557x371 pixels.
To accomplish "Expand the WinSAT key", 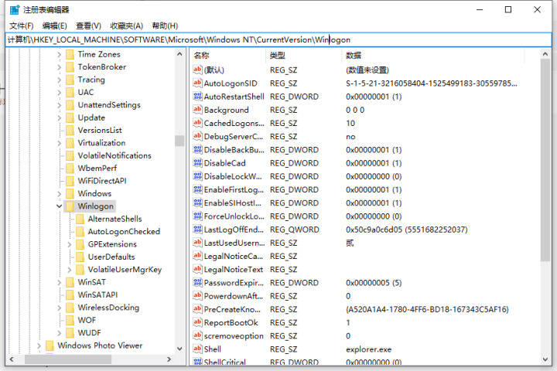I will [59, 282].
